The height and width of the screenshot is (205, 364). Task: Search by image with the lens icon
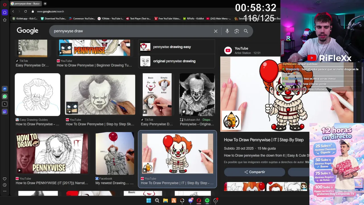click(x=237, y=31)
